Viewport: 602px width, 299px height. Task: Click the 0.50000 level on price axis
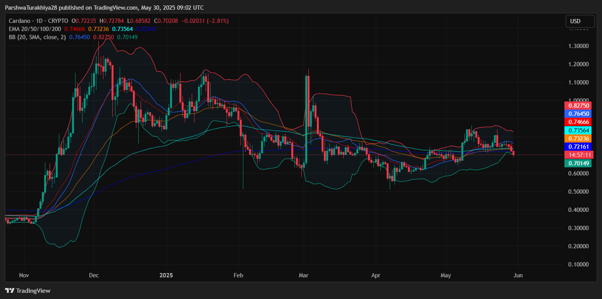[576, 192]
